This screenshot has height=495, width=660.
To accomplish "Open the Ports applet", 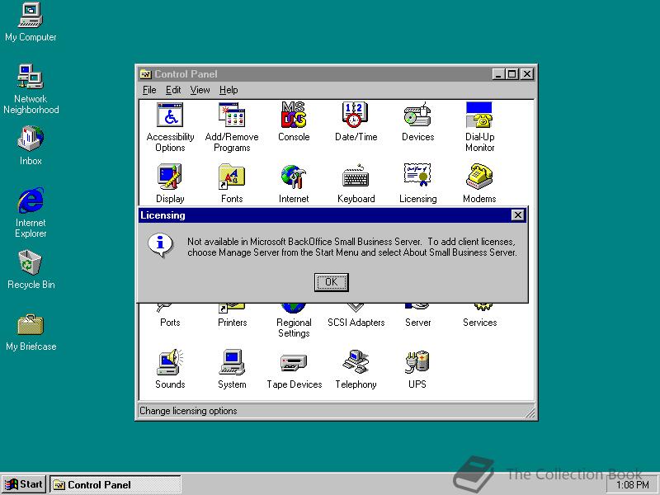I will tap(170, 317).
